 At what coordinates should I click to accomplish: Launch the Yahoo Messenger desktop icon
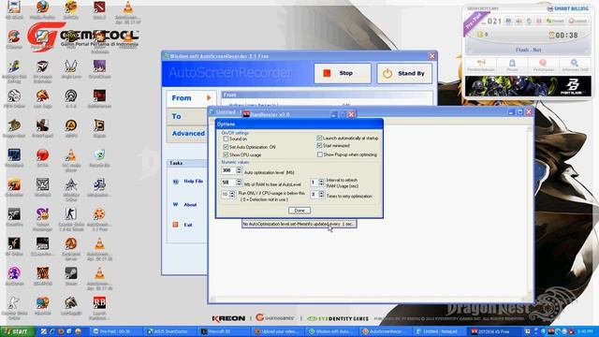(42, 214)
